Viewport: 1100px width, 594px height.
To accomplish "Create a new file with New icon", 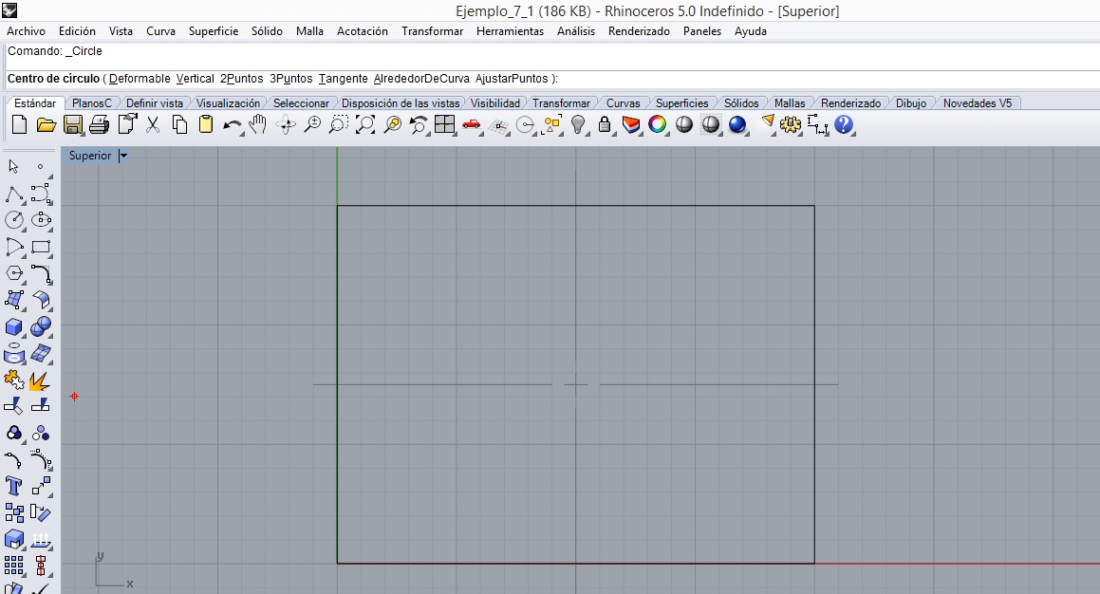I will point(20,125).
